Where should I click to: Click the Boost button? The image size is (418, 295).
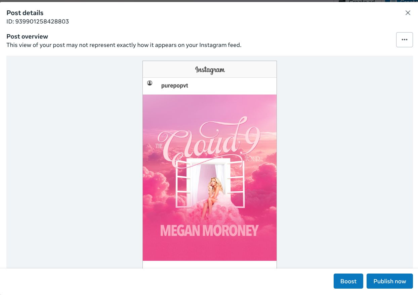pos(348,281)
